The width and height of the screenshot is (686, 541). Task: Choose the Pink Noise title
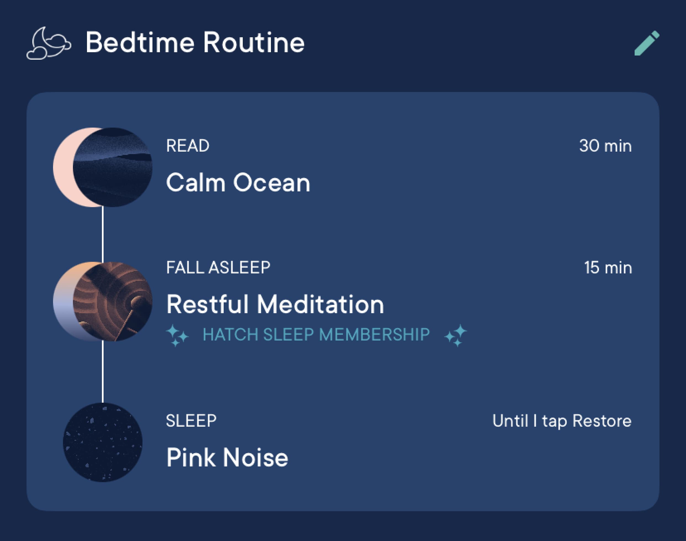(227, 457)
